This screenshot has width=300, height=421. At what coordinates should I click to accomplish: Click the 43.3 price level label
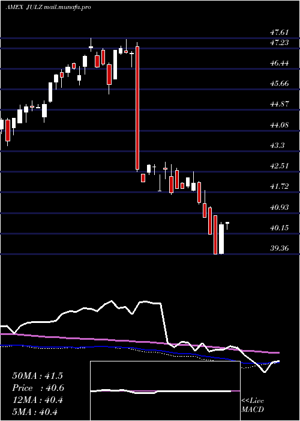[x=277, y=146]
